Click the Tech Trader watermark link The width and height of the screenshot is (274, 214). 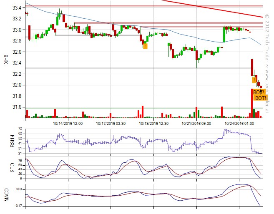[267, 62]
